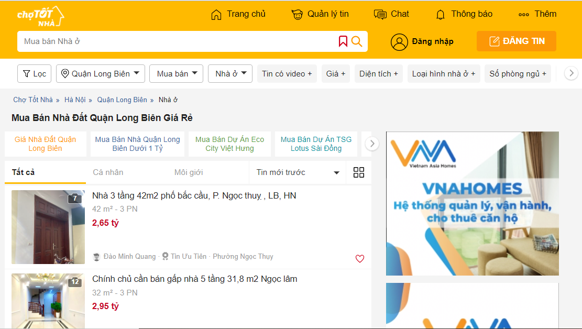This screenshot has width=582, height=329.
Task: Go to Chợ Tốt Nhà breadcrumb
Action: (x=33, y=100)
